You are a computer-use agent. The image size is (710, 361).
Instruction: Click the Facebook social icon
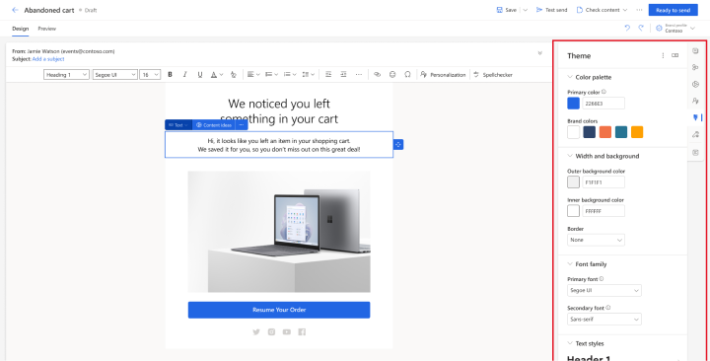pos(302,332)
